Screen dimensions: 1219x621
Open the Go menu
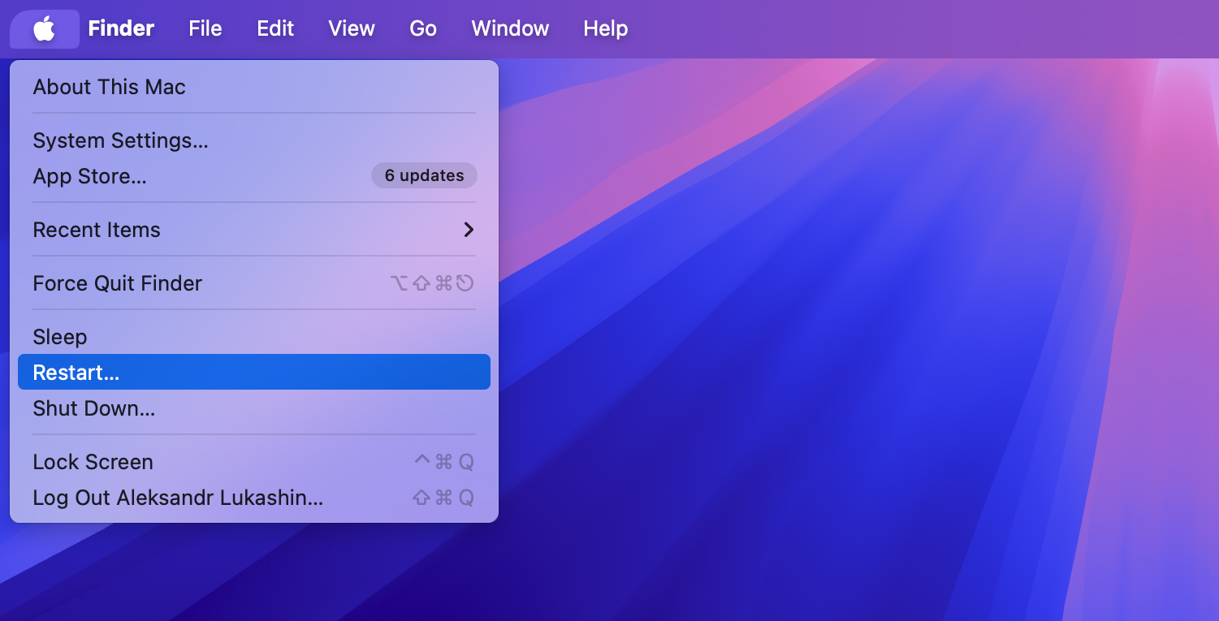[x=423, y=28]
